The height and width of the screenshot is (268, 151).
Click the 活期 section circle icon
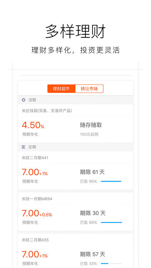pyautogui.click(x=23, y=100)
